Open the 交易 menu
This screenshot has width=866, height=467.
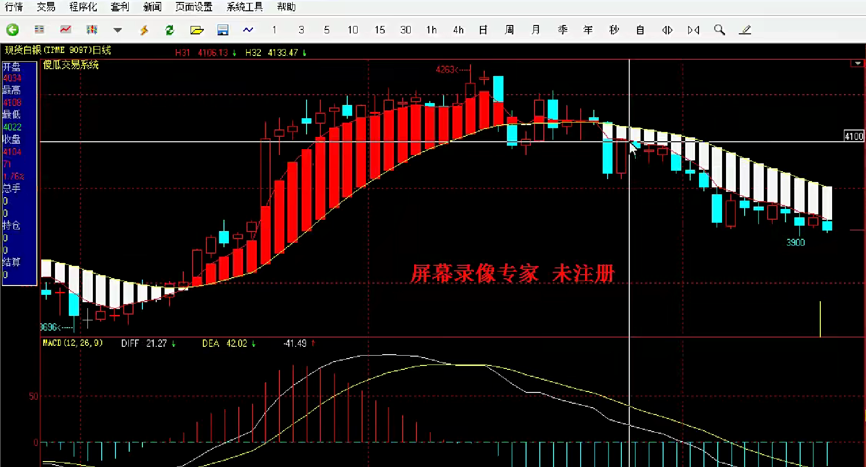[46, 7]
